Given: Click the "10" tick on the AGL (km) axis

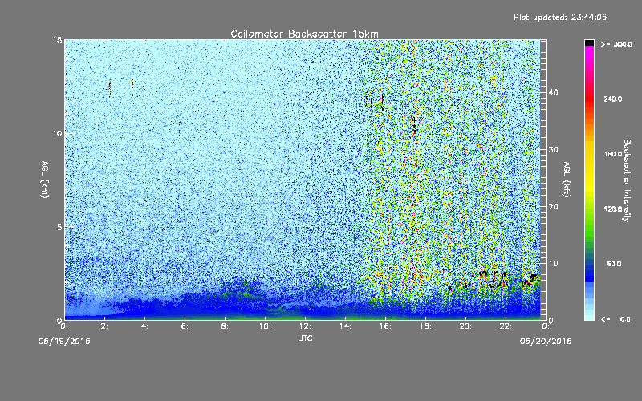Looking at the screenshot, I should point(57,133).
